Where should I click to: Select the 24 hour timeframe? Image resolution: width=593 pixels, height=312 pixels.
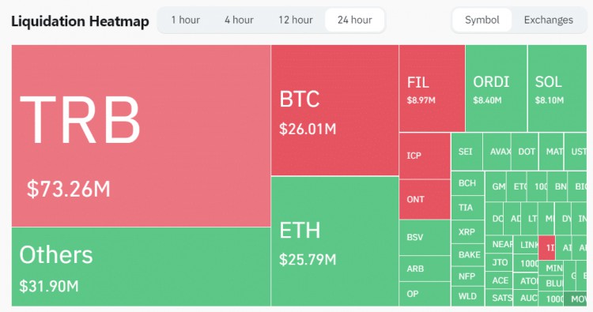(x=355, y=20)
